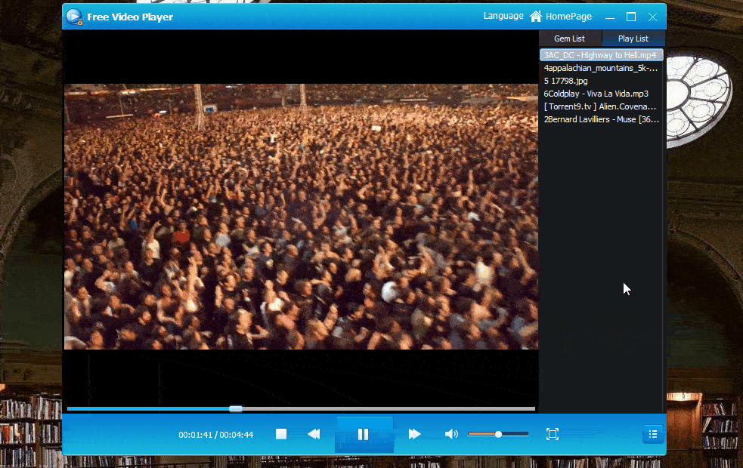Click the video seek bar handle

(x=236, y=408)
